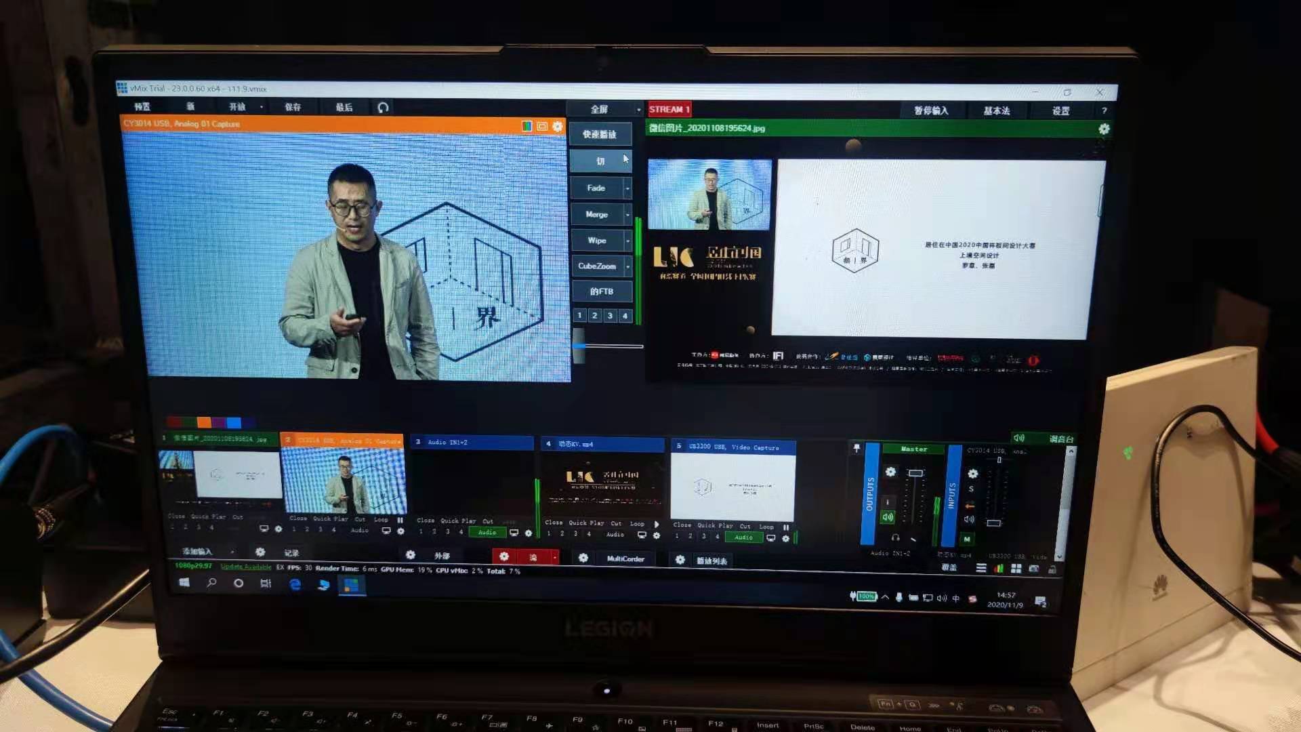Viewport: 1301px width, 732px height.
Task: Select the Wipe transition icon
Action: [596, 239]
